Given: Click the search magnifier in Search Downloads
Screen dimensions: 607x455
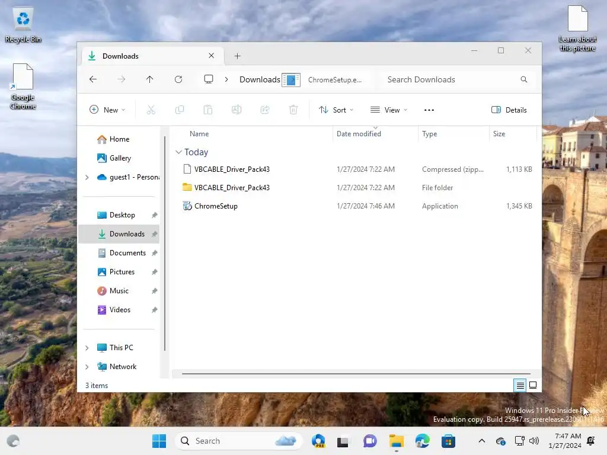Looking at the screenshot, I should click(x=524, y=79).
